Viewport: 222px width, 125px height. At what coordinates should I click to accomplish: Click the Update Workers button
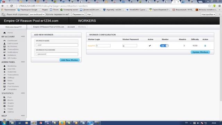200,52
